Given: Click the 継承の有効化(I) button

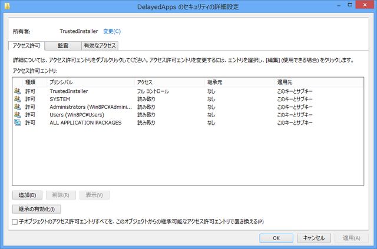Looking at the screenshot, I should click(x=37, y=209).
